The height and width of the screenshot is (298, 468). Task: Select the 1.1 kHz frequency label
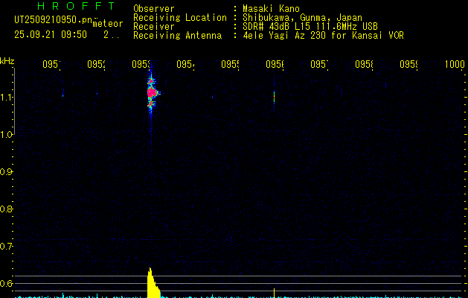click(7, 98)
